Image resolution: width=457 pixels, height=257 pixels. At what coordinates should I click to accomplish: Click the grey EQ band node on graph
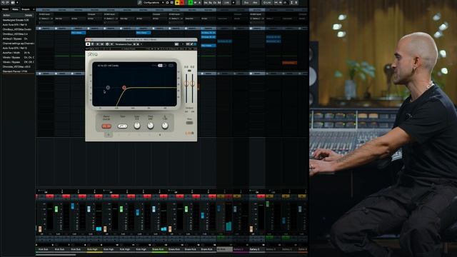click(x=108, y=87)
